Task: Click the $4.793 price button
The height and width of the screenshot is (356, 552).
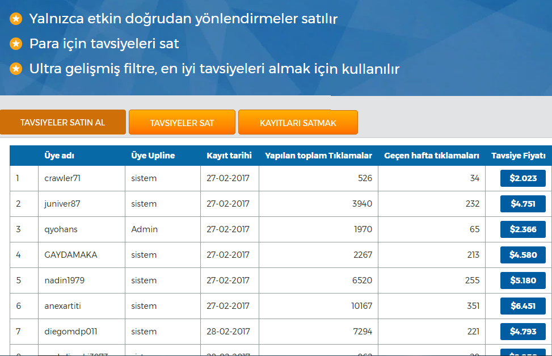Action: (522, 332)
